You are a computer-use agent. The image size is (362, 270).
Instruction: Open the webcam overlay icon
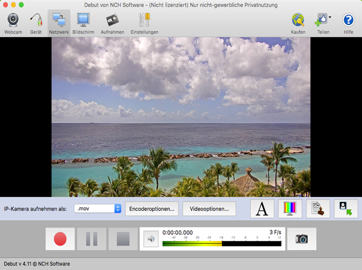tap(346, 209)
